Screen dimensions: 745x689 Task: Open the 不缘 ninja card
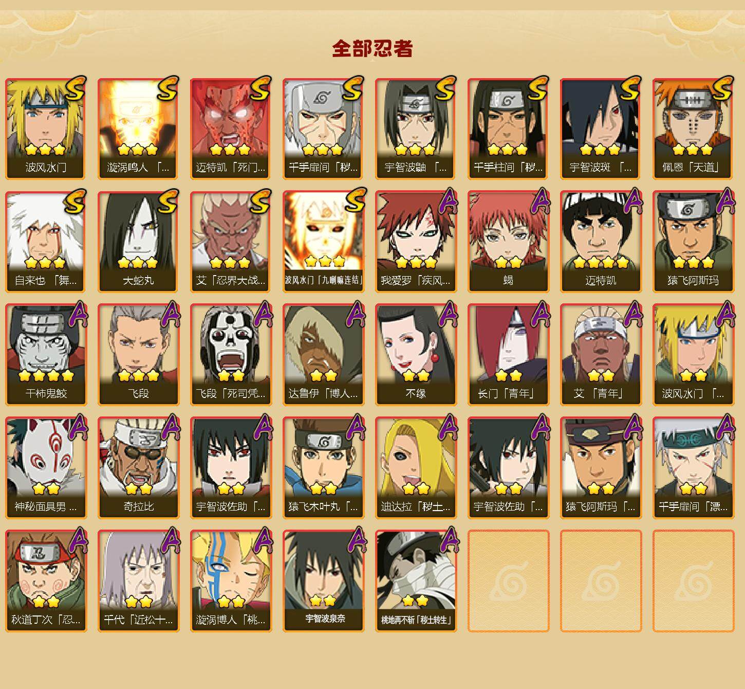point(416,355)
